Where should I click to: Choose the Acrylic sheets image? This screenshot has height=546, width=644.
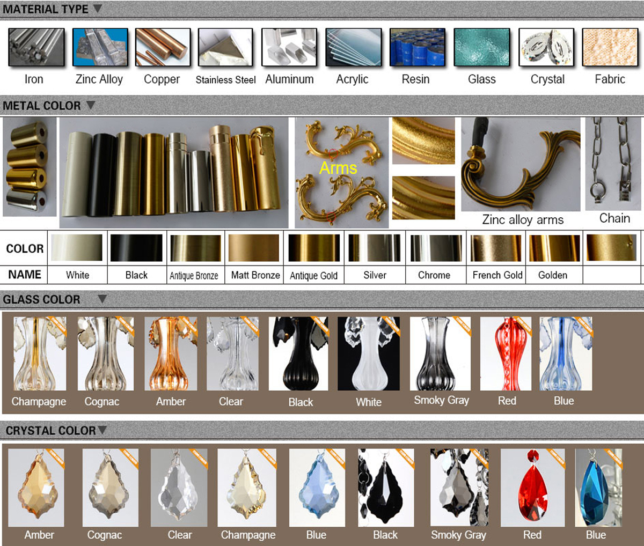(x=353, y=48)
